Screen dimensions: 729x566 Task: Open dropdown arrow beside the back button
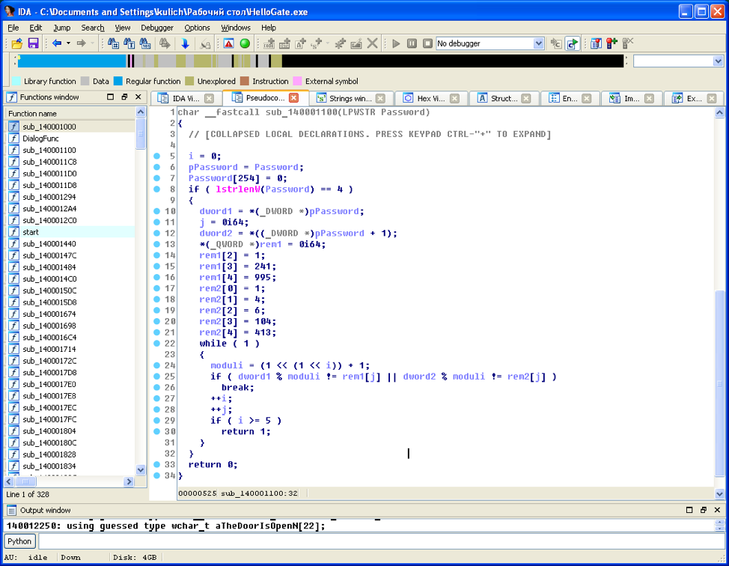[x=68, y=43]
